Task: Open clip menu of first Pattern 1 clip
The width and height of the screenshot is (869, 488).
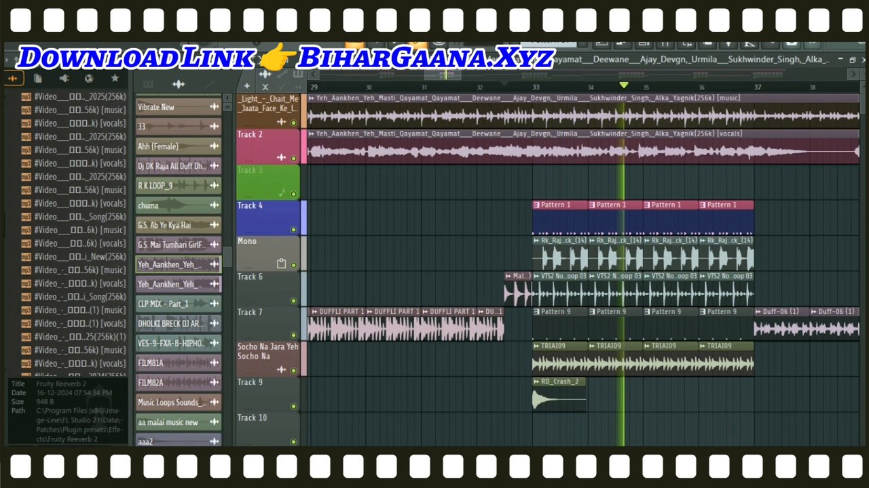Action: 536,205
